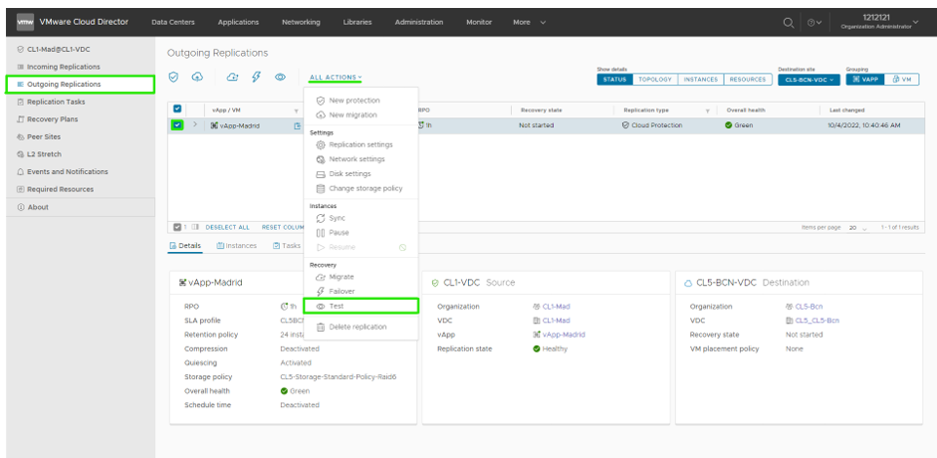Click the vApp-Madrid row action icon
Image resolution: width=937 pixels, height=458 pixels.
(297, 125)
